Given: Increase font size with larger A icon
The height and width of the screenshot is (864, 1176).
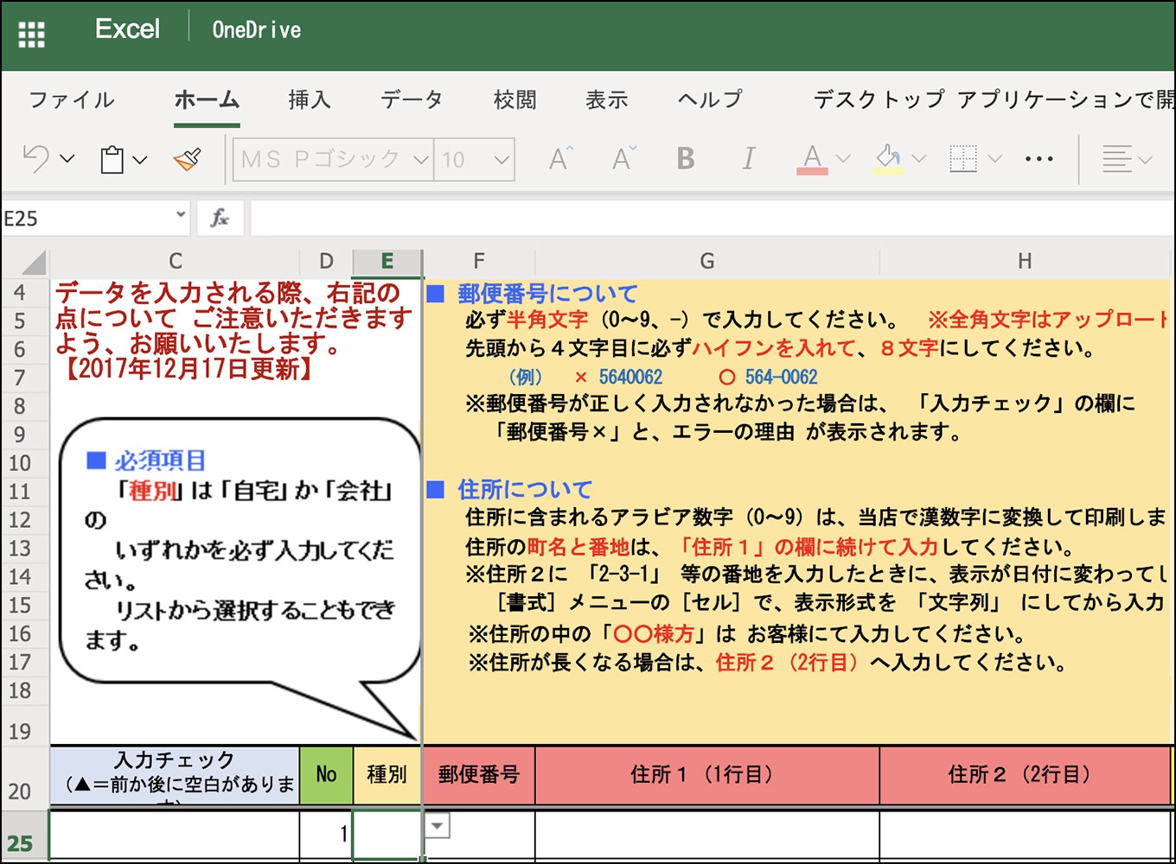Looking at the screenshot, I should click(561, 159).
